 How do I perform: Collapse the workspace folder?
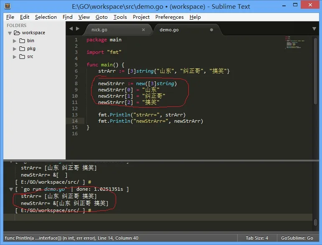pos(10,33)
